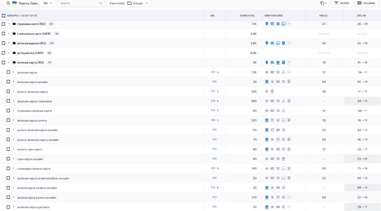This screenshot has width=381, height=211.
Task: Click the magnifier icon in the search box
Action: (x=101, y=3)
